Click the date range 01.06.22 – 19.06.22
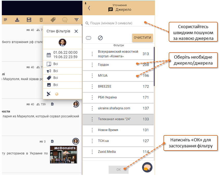Image resolution: width=219 pixels, height=176 pixels. tap(65, 55)
